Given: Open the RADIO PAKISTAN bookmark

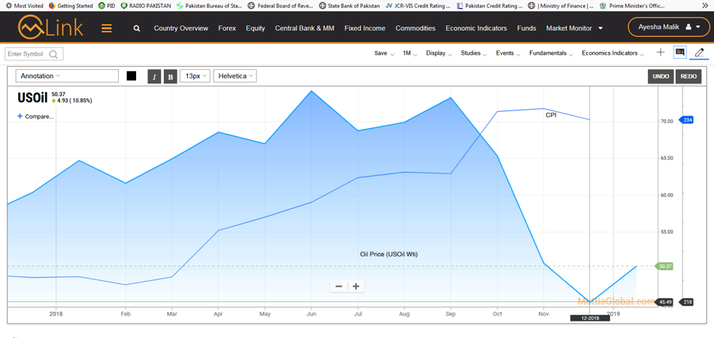Looking at the screenshot, I should click(146, 6).
